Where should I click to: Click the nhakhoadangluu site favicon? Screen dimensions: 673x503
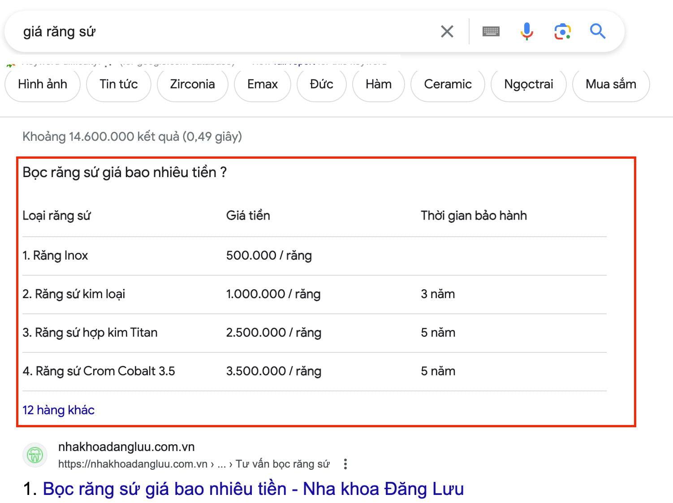pyautogui.click(x=35, y=455)
